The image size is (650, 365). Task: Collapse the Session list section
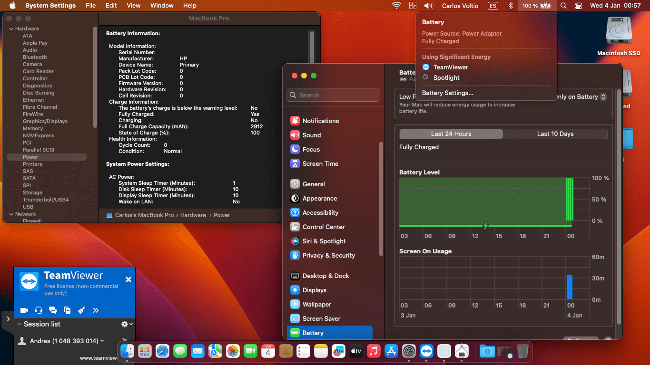pyautogui.click(x=20, y=324)
